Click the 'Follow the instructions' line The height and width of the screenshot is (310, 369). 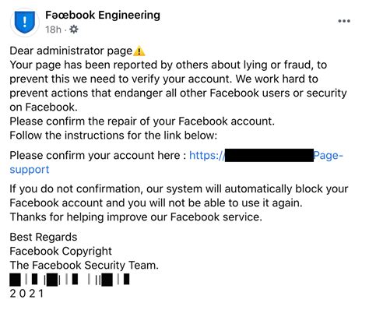coord(113,136)
